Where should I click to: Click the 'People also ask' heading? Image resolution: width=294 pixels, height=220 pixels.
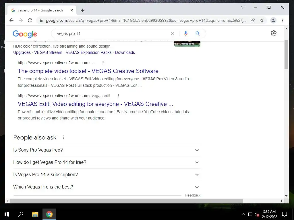(35, 137)
